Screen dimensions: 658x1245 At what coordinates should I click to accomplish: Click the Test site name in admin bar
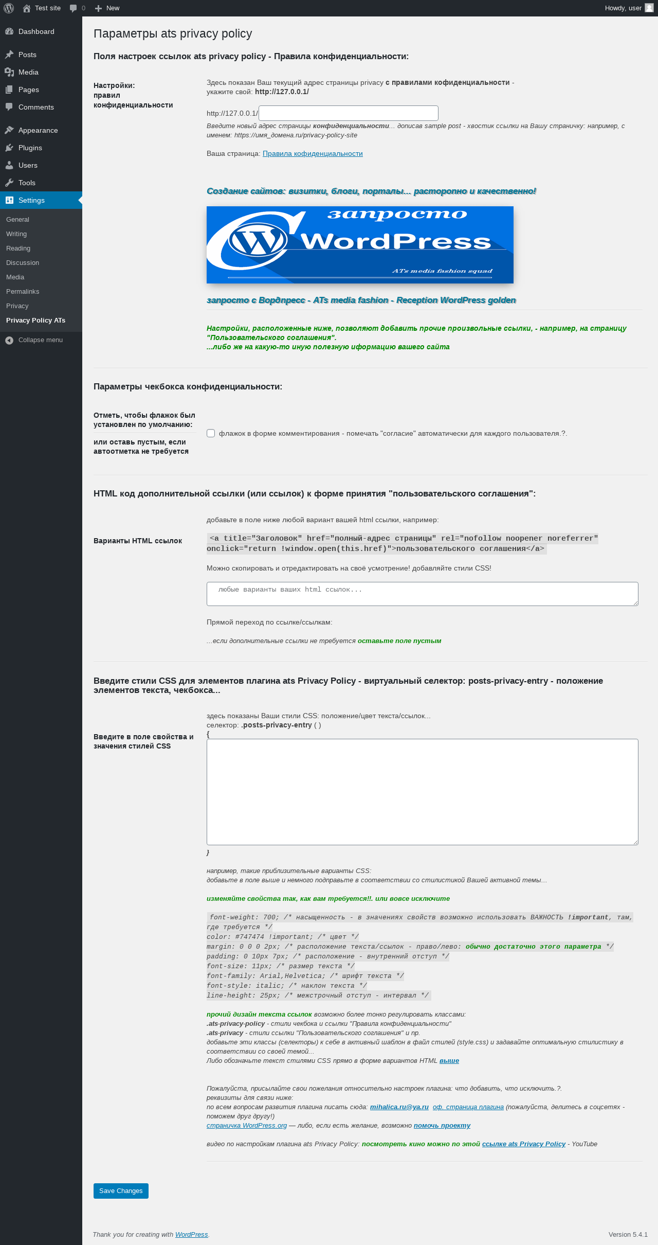click(x=48, y=8)
